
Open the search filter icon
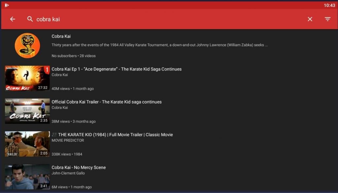328,19
